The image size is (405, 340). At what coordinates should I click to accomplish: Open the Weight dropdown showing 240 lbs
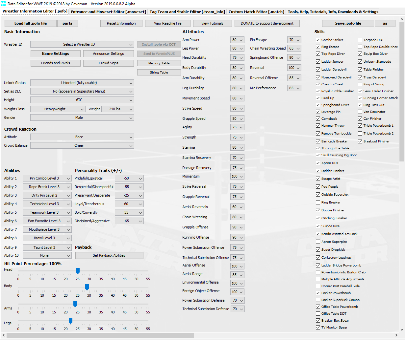pos(118,109)
